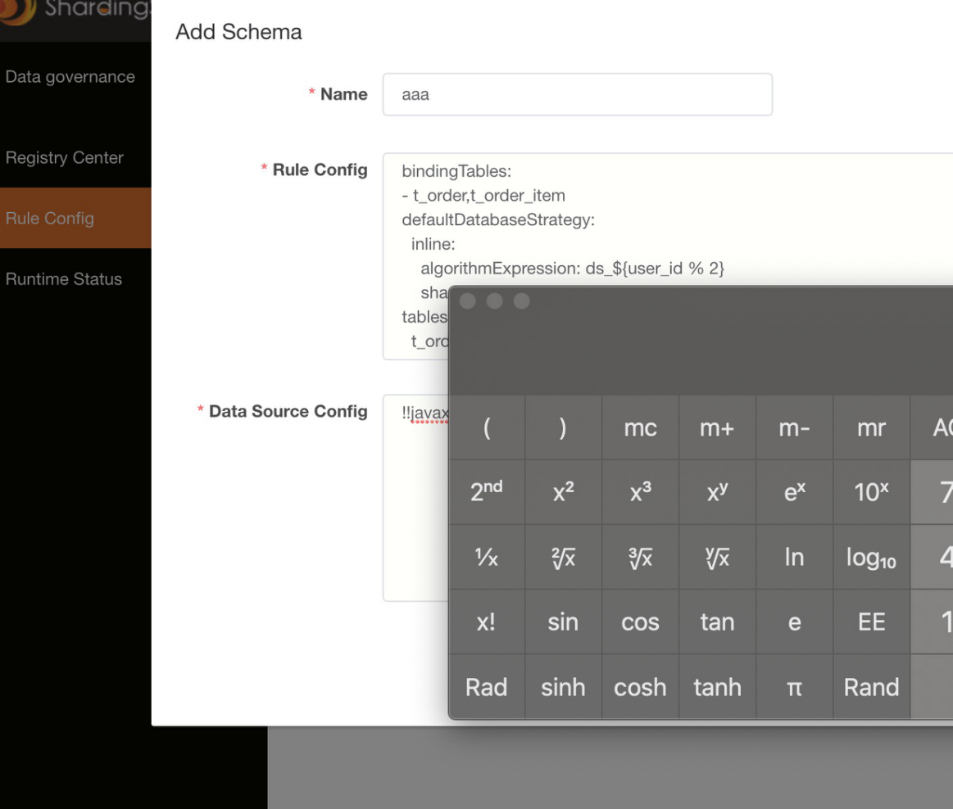Click the Rand button
Screen dimensions: 953x809
872,687
